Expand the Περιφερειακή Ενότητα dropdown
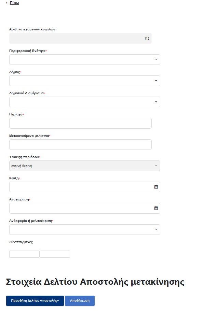204x311 pixels. coord(84,59)
